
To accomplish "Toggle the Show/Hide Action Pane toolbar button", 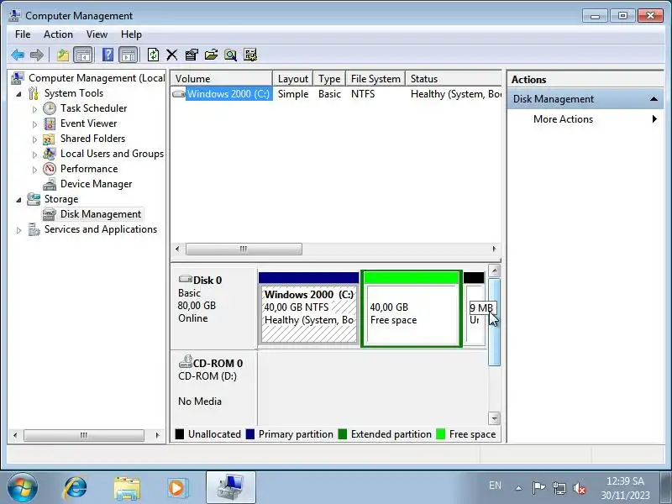I will tap(129, 55).
